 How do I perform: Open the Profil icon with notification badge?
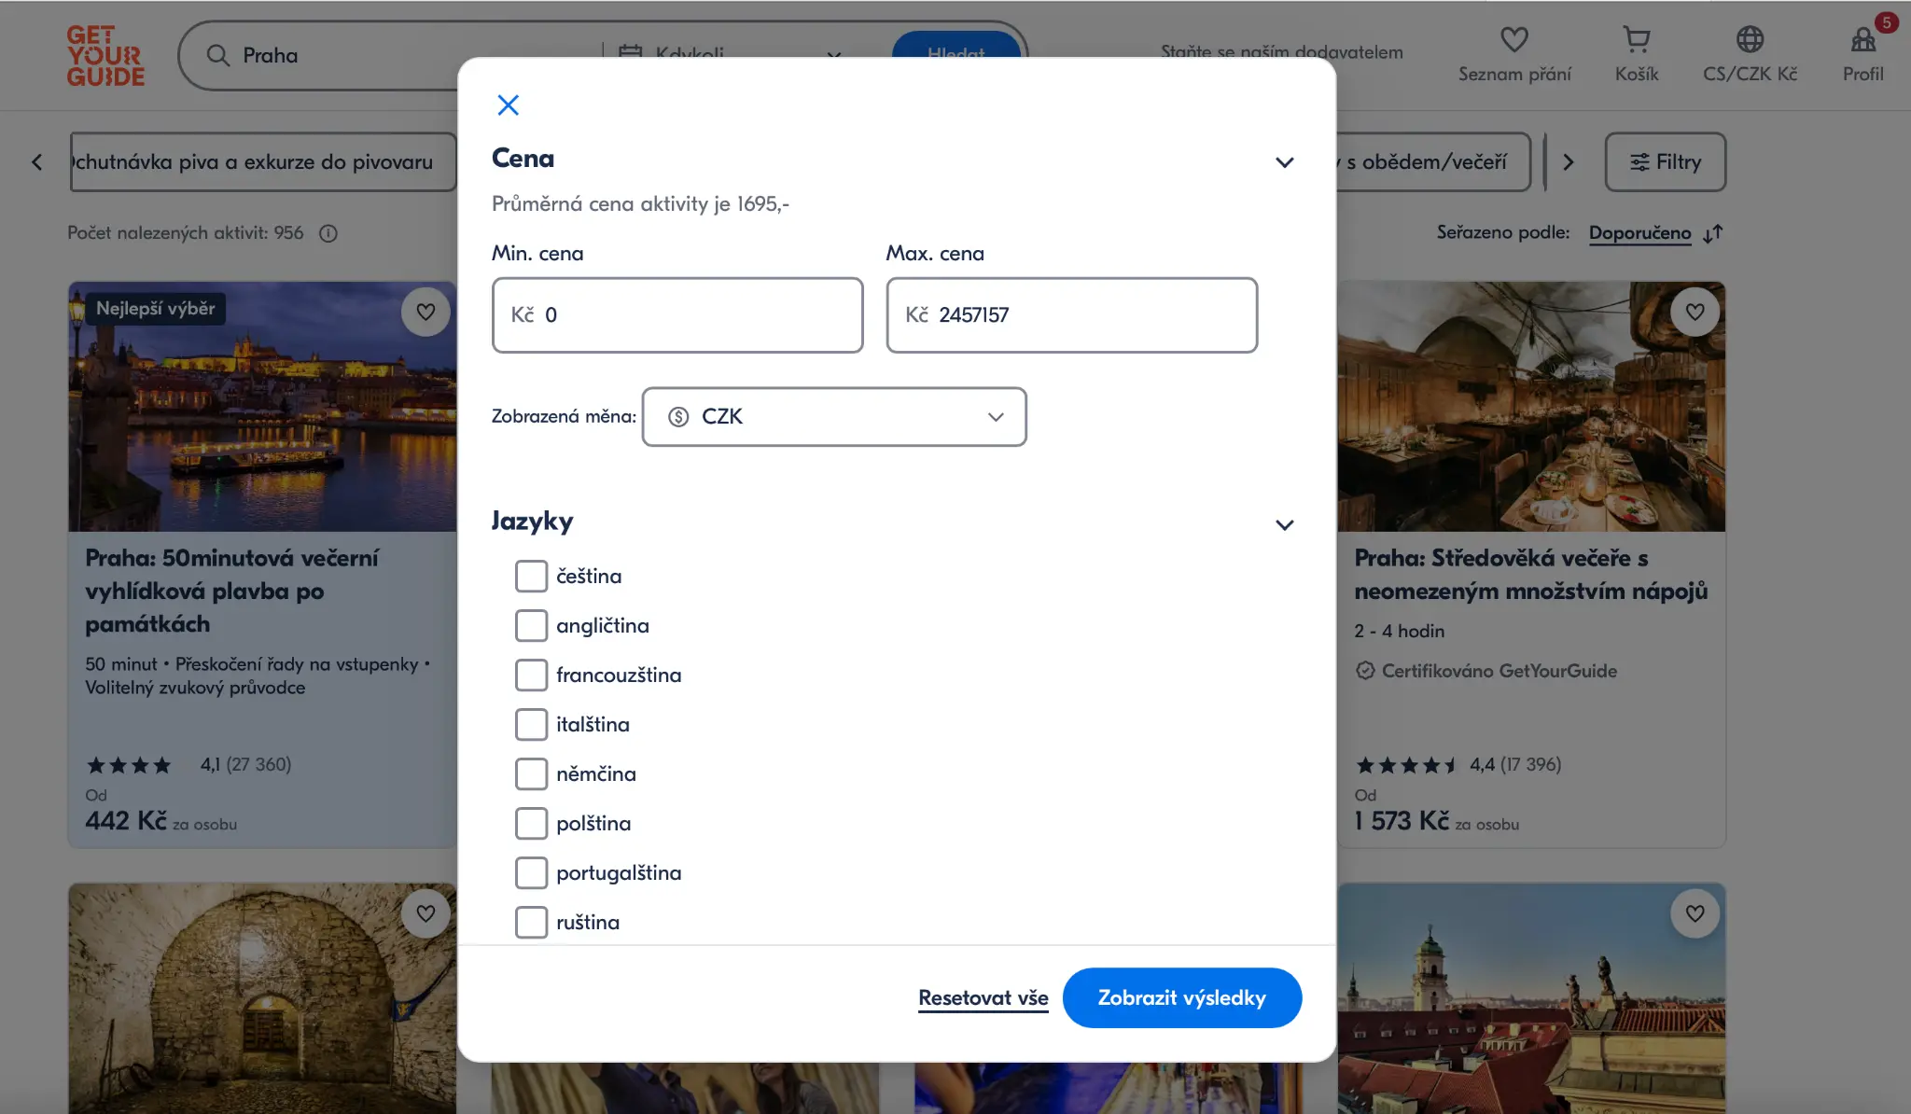pos(1862,40)
